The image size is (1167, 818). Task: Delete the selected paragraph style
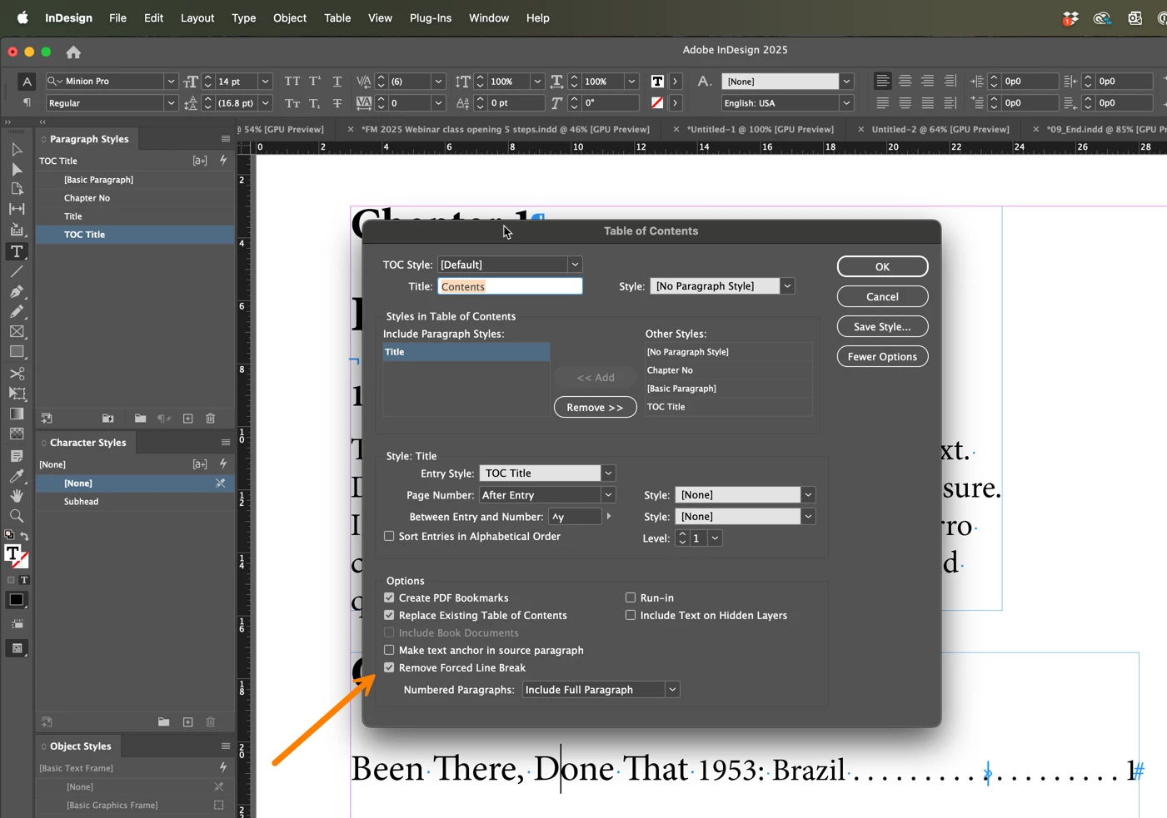[211, 419]
